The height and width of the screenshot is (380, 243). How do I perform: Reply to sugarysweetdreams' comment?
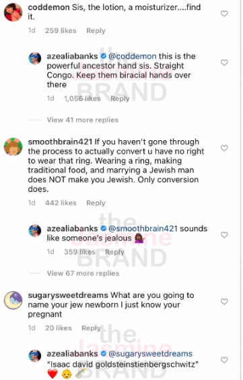click(91, 328)
